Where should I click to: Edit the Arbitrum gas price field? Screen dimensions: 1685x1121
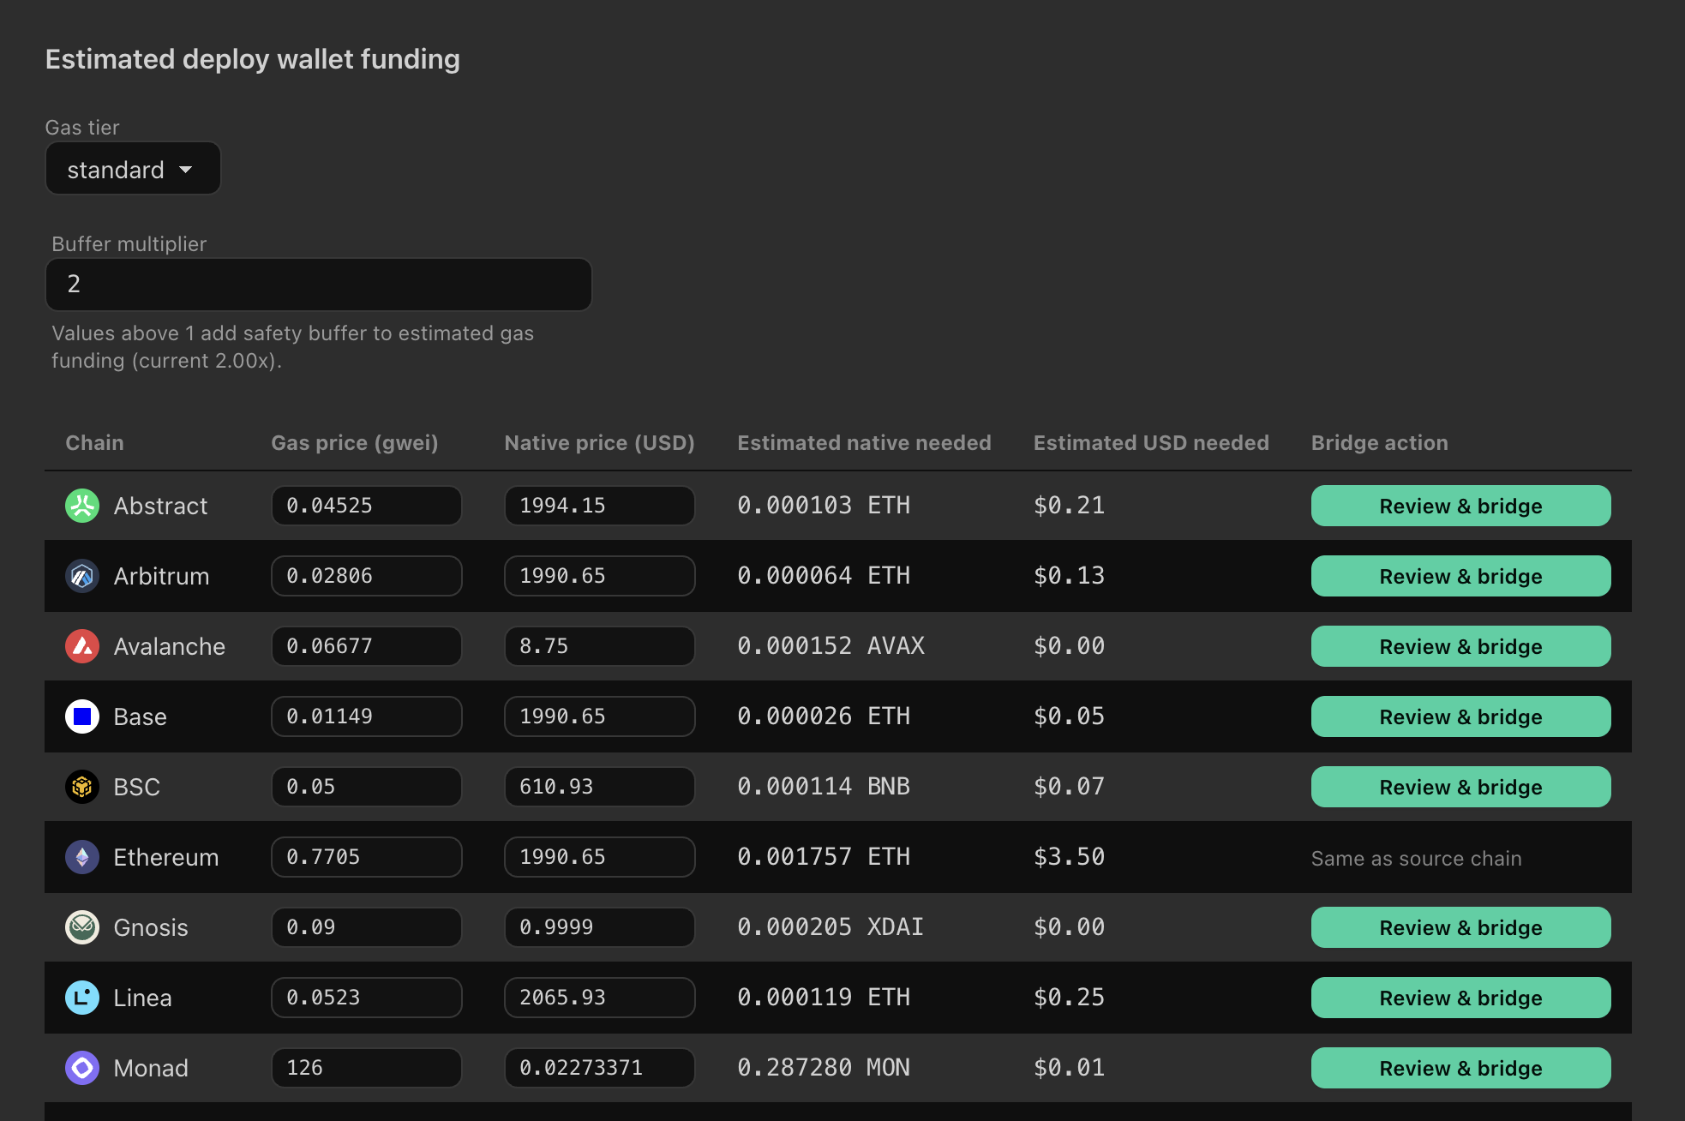coord(366,576)
